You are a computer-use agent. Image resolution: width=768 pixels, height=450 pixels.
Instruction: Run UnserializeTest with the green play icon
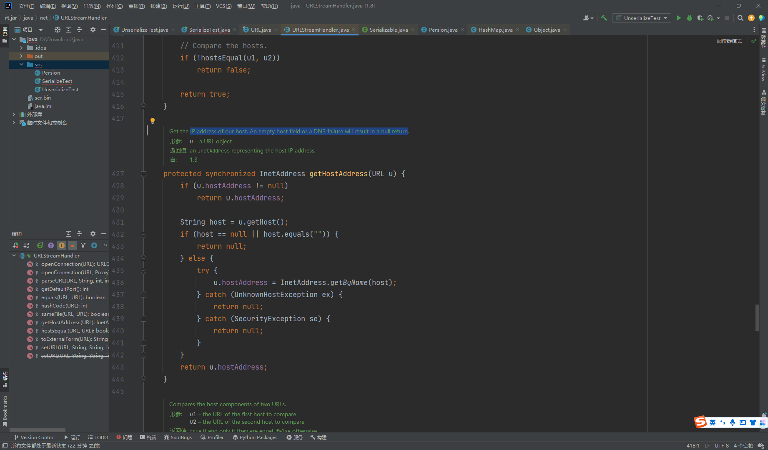[x=679, y=18]
